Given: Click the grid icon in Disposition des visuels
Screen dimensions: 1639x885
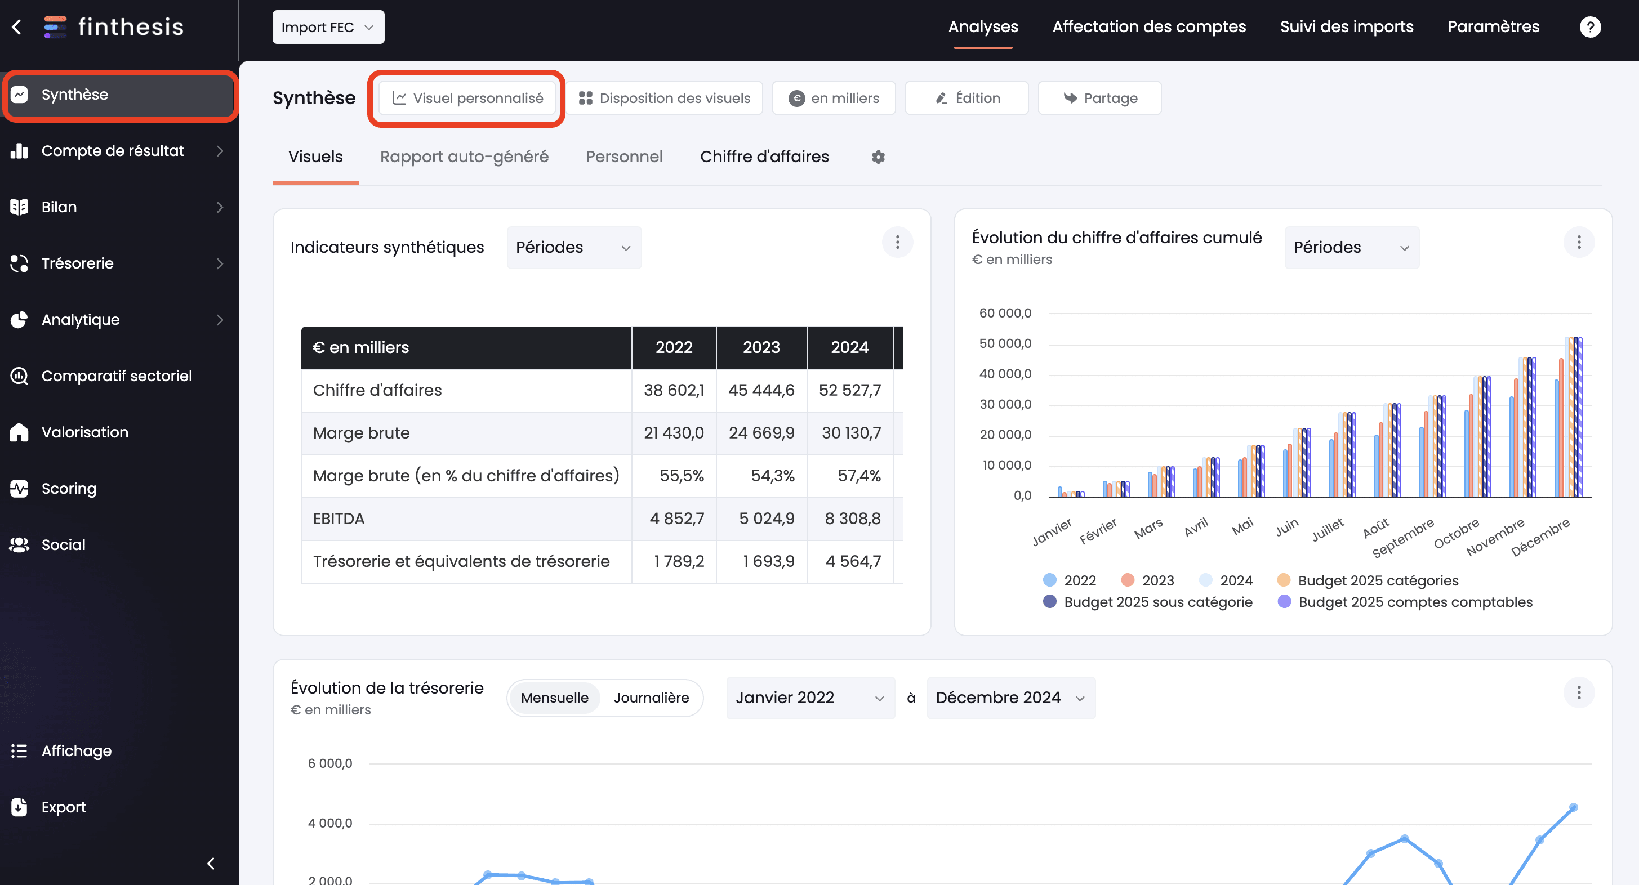Looking at the screenshot, I should click(585, 98).
